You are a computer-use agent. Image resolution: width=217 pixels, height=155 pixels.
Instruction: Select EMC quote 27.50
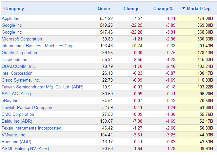coord(108,115)
